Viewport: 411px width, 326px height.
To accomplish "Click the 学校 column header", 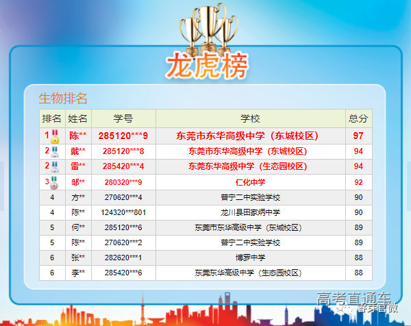I will (250, 118).
